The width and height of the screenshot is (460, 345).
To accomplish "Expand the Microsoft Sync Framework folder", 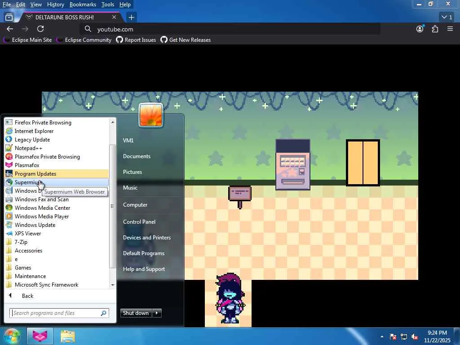I will [x=57, y=284].
